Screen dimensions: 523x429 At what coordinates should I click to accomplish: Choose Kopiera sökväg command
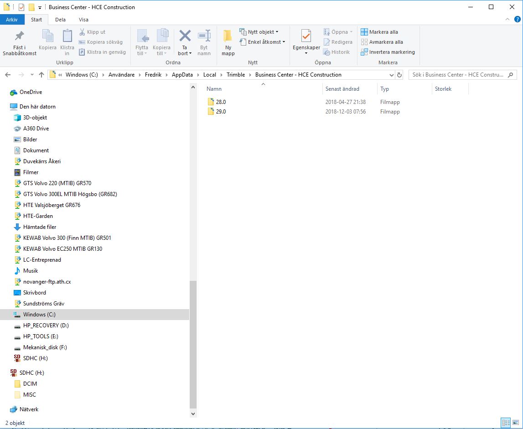click(100, 42)
